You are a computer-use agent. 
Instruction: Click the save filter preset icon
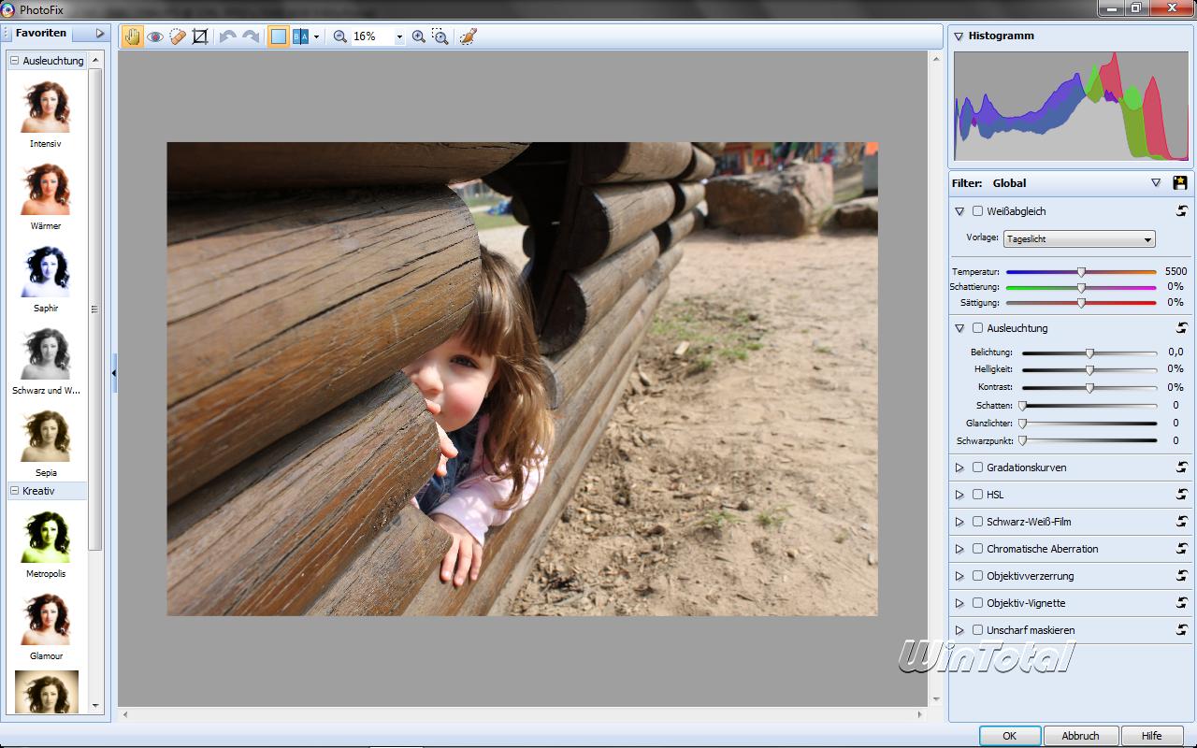[x=1180, y=183]
